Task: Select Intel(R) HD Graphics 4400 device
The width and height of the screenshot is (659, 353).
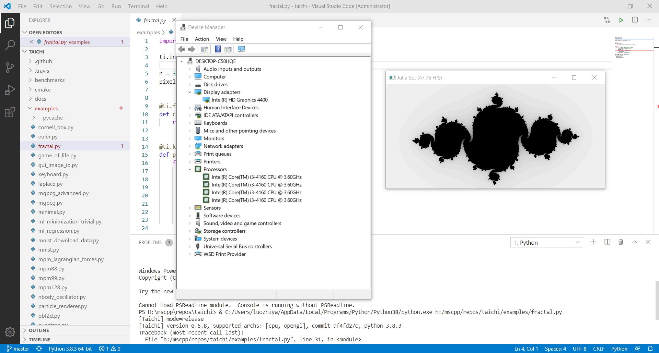Action: (x=240, y=100)
